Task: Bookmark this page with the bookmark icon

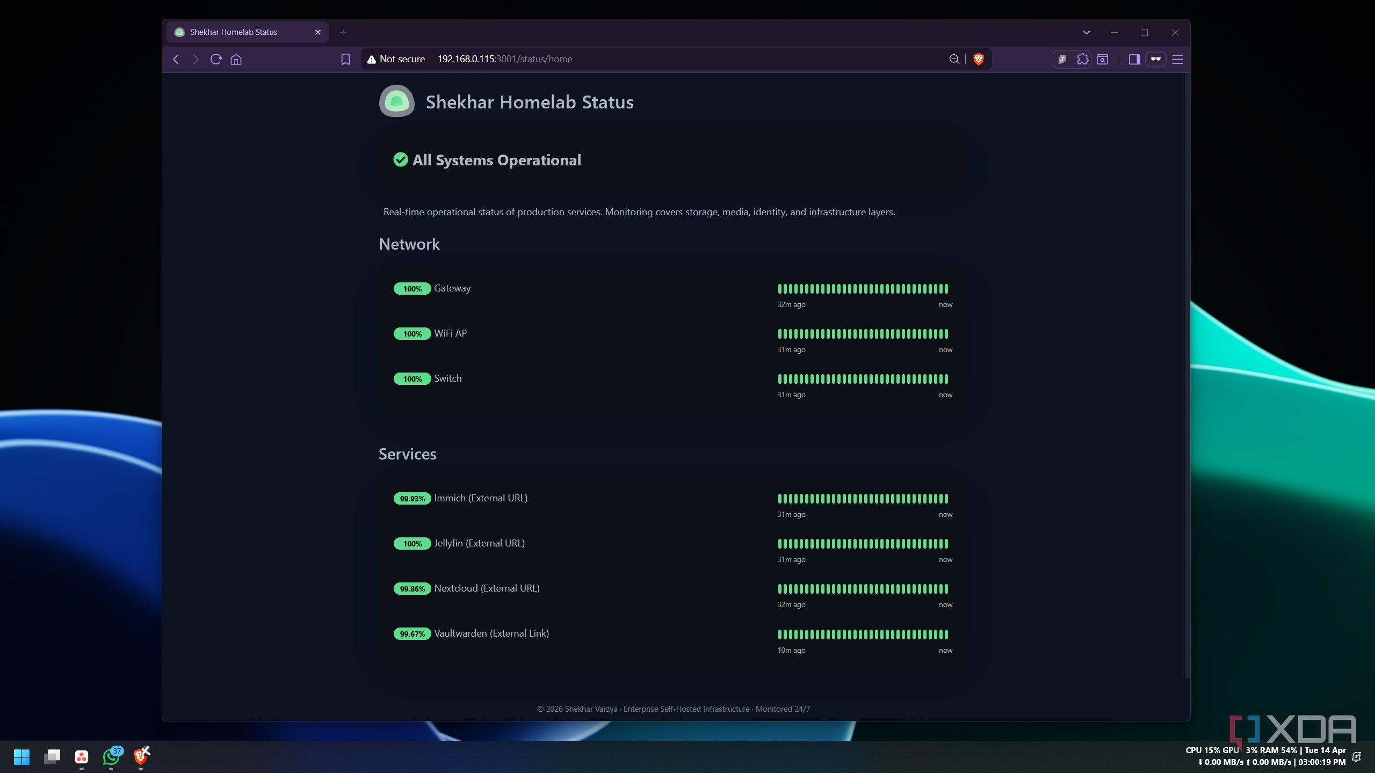Action: coord(345,59)
